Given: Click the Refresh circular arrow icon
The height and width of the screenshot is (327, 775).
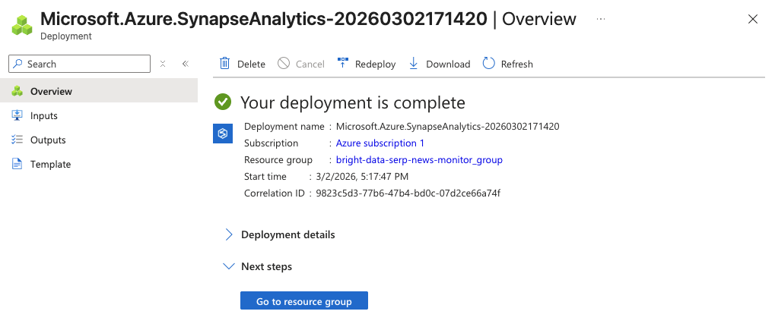Looking at the screenshot, I should pyautogui.click(x=489, y=64).
